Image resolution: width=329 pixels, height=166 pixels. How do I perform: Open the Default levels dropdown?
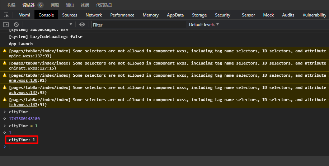204,24
